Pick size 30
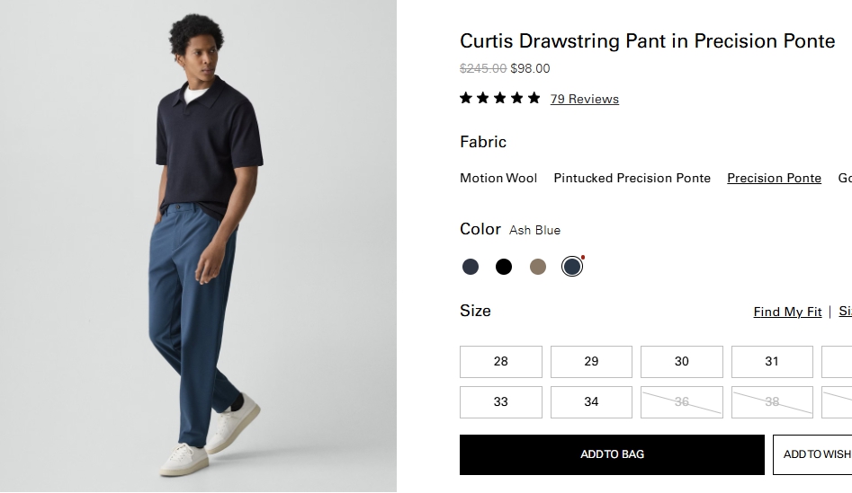 pos(682,362)
